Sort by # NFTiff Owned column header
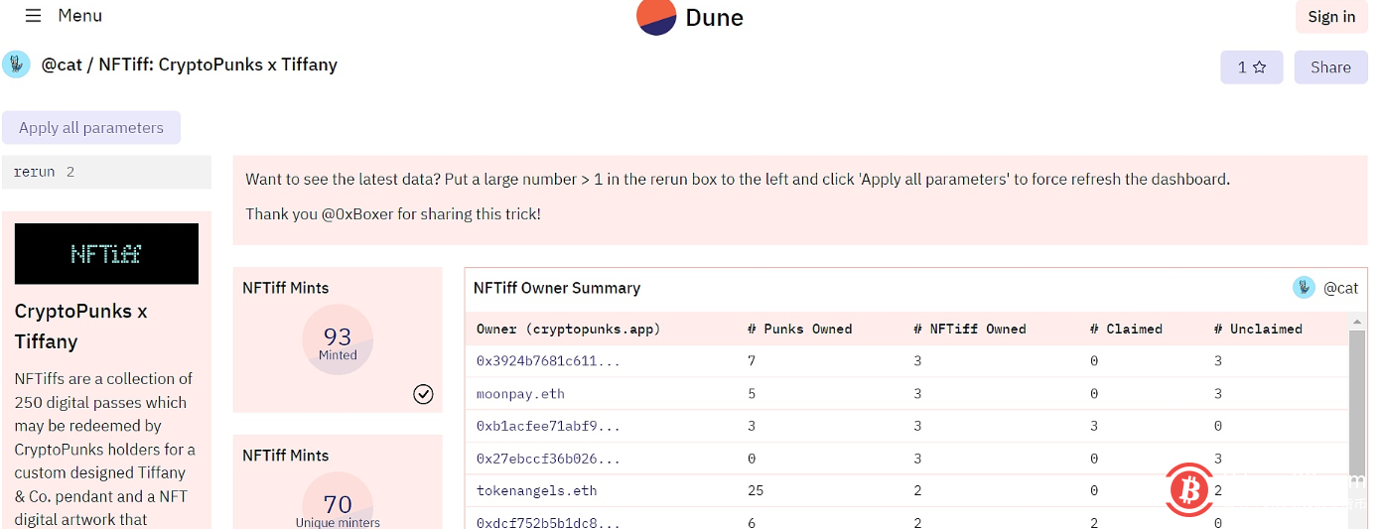1382x529 pixels. pos(969,329)
